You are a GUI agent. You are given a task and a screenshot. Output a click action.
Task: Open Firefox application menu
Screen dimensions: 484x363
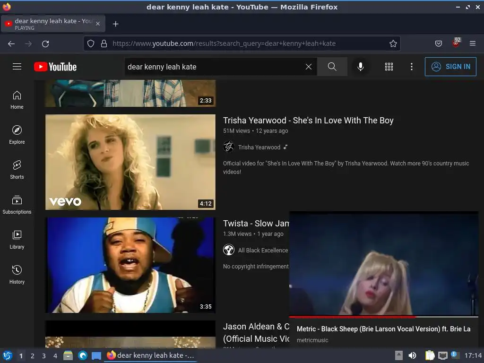[473, 43]
